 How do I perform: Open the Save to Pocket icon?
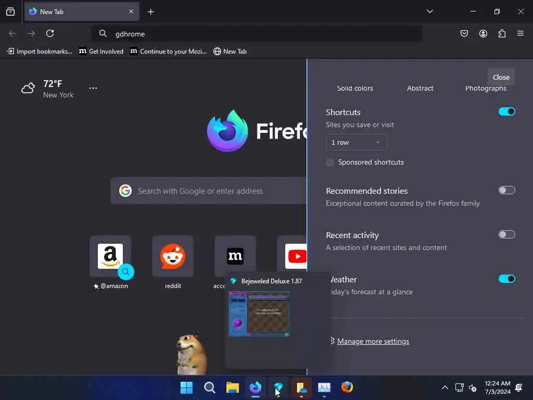click(464, 33)
